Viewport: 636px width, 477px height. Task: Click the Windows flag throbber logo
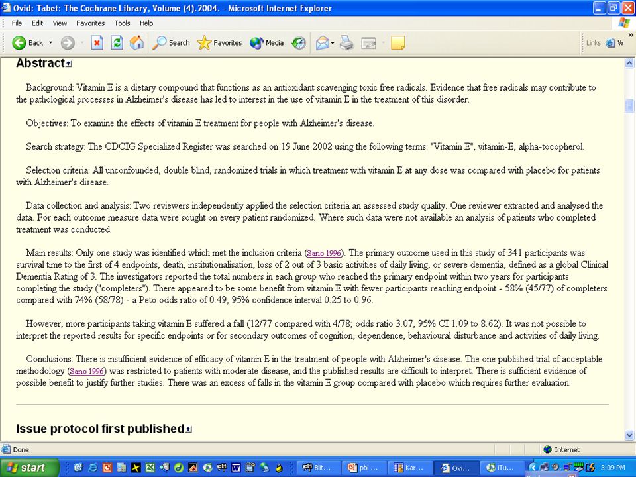pyautogui.click(x=625, y=23)
